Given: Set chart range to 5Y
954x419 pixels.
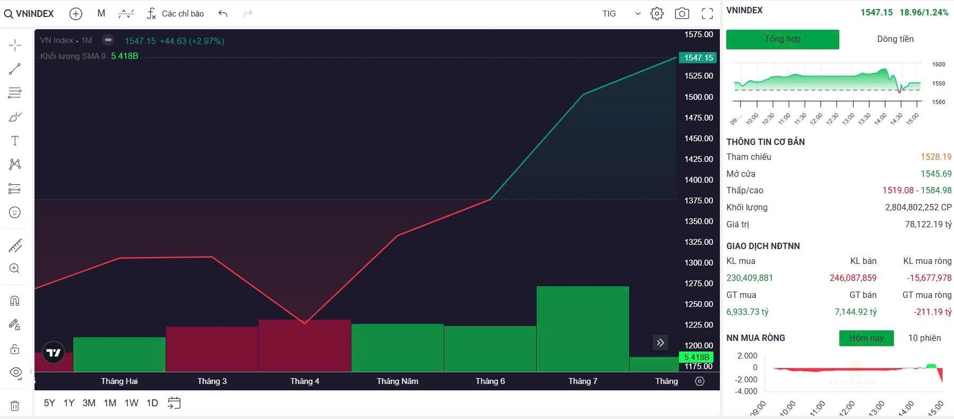Looking at the screenshot, I should [49, 403].
